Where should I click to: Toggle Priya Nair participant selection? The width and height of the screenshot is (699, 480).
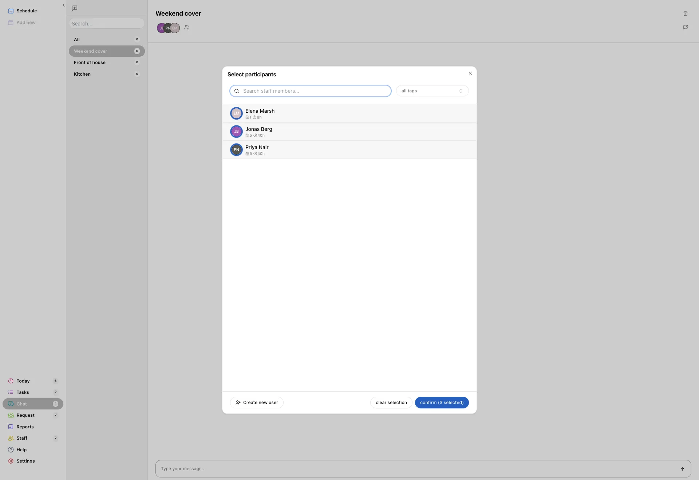(349, 150)
